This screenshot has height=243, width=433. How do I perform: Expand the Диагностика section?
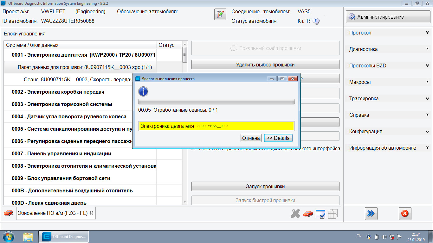(388, 49)
